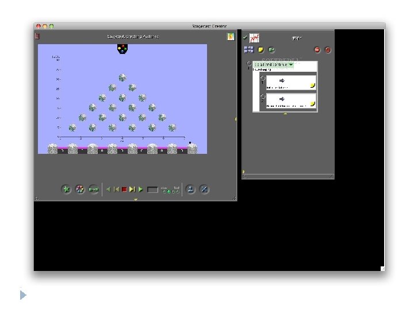The width and height of the screenshot is (414, 310).
Task: Open the character jar with colored balls
Action: 80,189
